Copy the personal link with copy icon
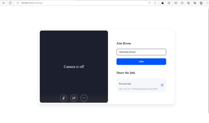209x123 pixels. pyautogui.click(x=162, y=85)
